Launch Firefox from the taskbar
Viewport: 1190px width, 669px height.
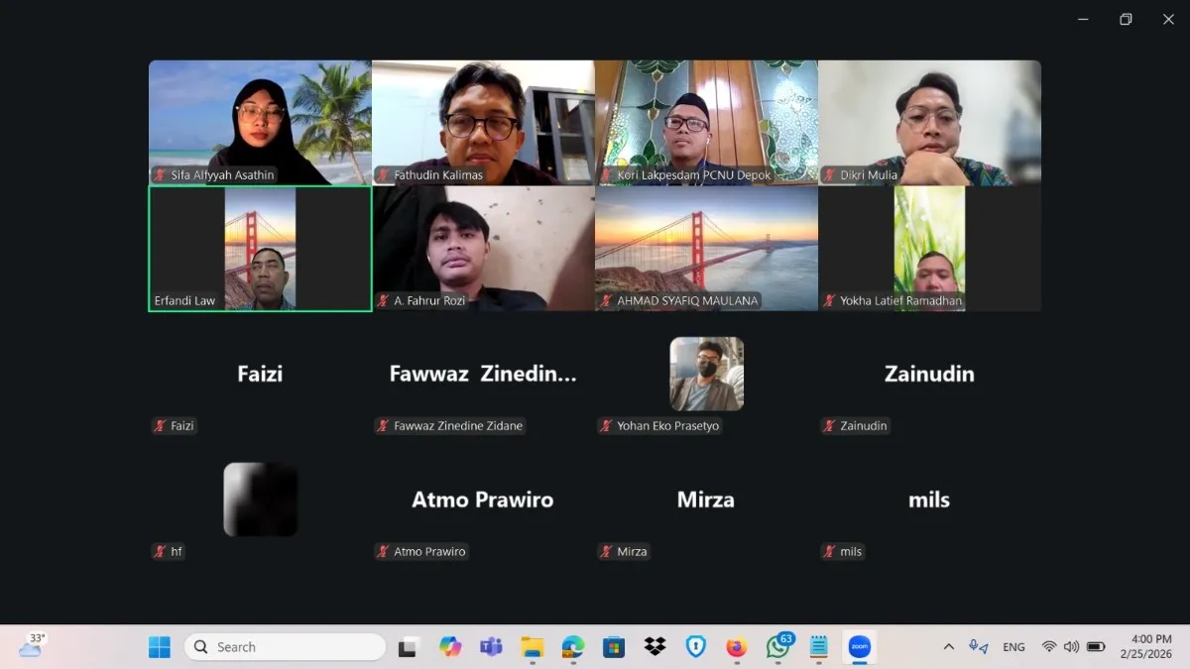click(736, 647)
